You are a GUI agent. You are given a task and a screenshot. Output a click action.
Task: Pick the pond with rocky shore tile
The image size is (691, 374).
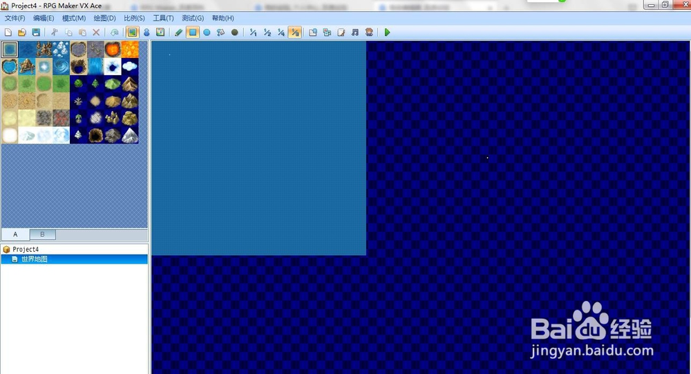click(10, 66)
